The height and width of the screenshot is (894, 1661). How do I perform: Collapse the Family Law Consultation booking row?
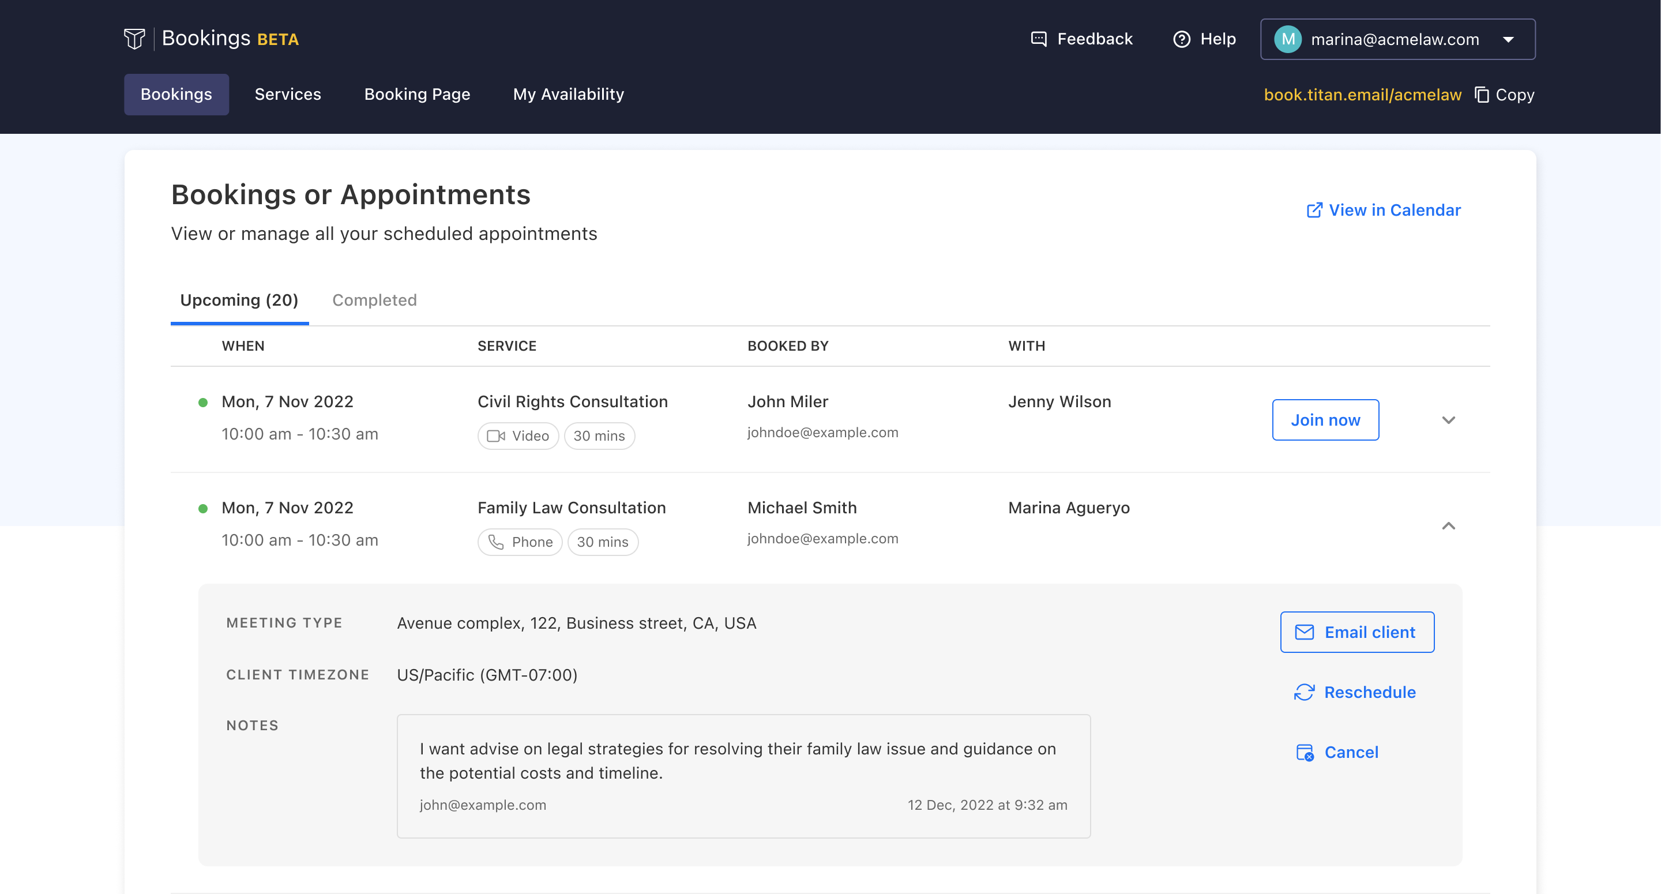coord(1448,525)
